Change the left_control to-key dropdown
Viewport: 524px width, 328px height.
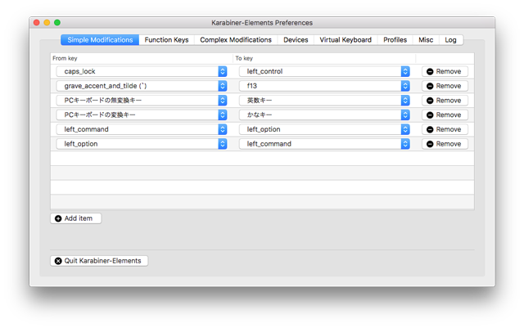324,71
